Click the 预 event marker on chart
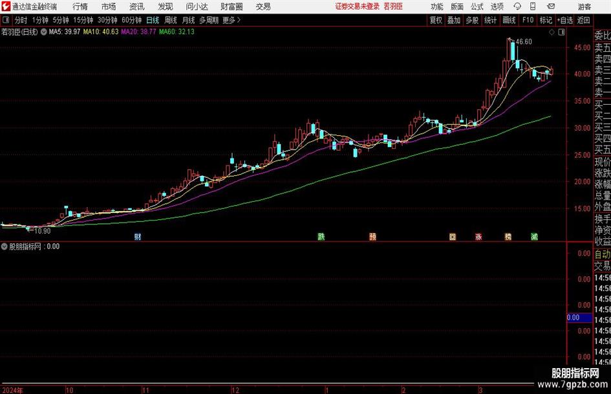Screen dimensions: 611x394 point(372,237)
